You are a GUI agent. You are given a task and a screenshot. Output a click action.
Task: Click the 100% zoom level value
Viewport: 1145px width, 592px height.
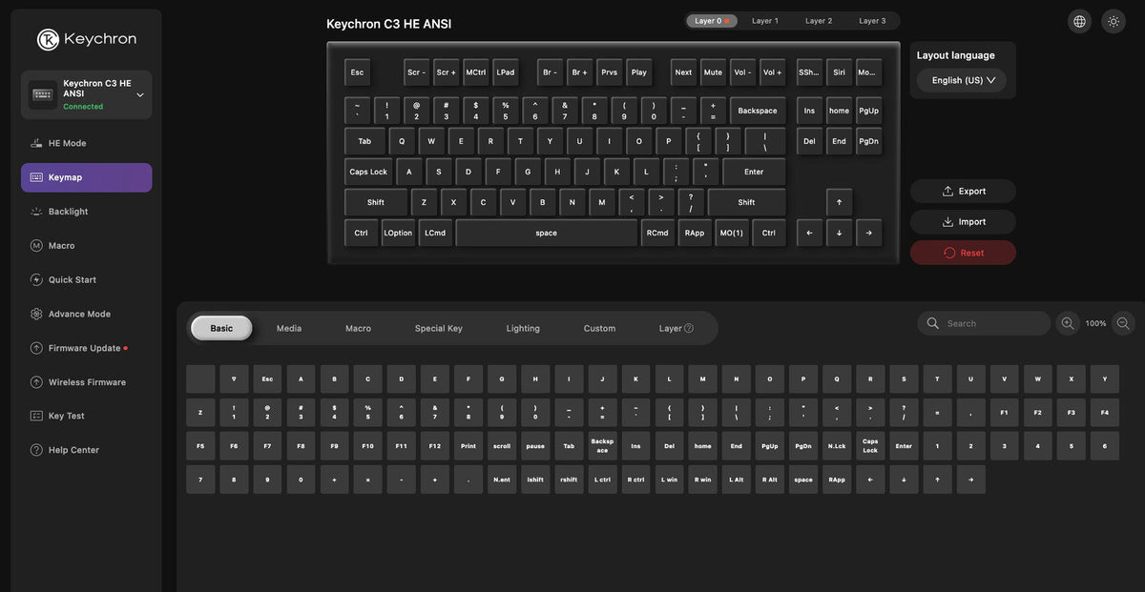click(x=1095, y=323)
